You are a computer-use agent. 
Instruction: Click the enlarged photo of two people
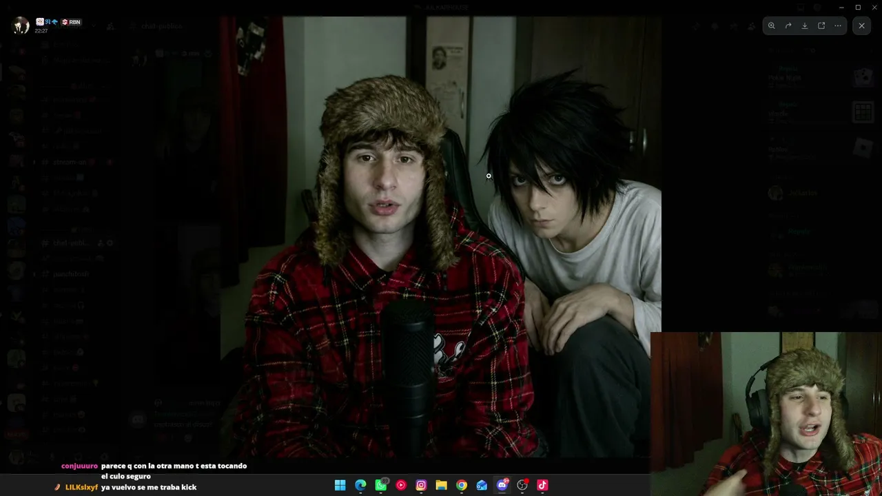[x=441, y=237]
